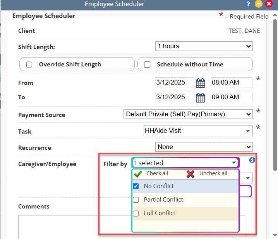Tick the Schedule without Time checkbox
Screen dimensions: 278x239
(x=147, y=64)
